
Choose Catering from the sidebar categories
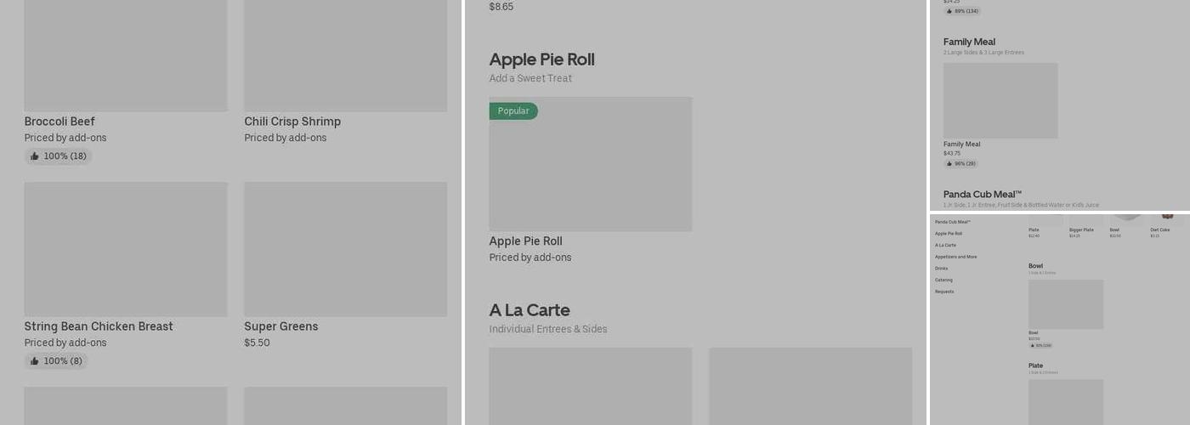click(x=943, y=280)
